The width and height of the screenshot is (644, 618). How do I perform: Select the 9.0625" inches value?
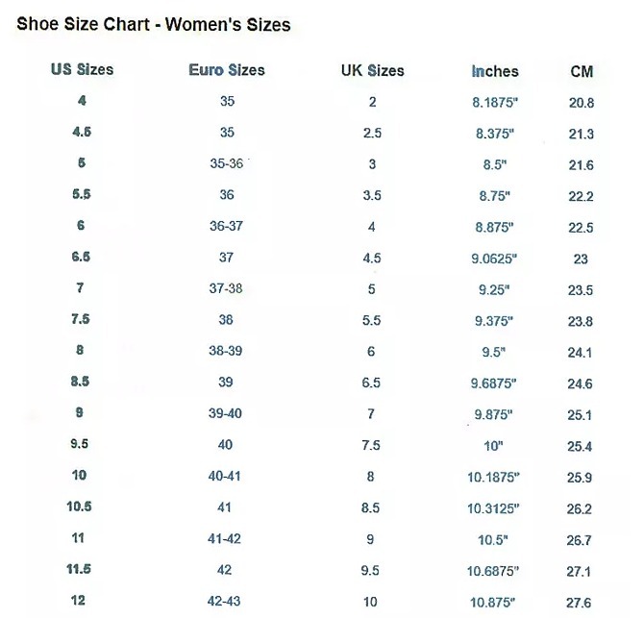point(495,259)
